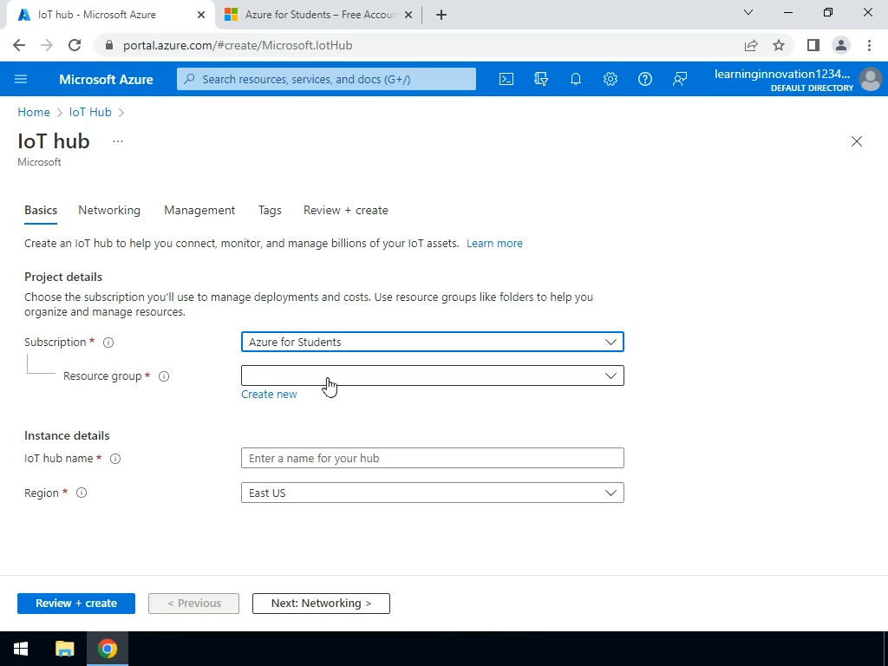The image size is (888, 666).
Task: Open the Feedback icon in the top bar
Action: coord(680,79)
